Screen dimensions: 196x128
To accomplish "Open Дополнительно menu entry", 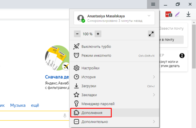I will (114, 122).
